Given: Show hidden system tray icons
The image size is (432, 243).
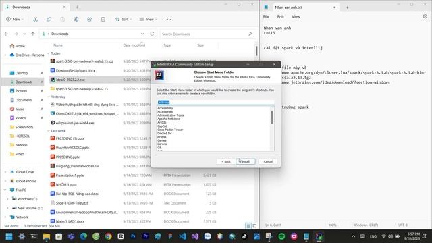Looking at the screenshot, I should click(x=354, y=236).
